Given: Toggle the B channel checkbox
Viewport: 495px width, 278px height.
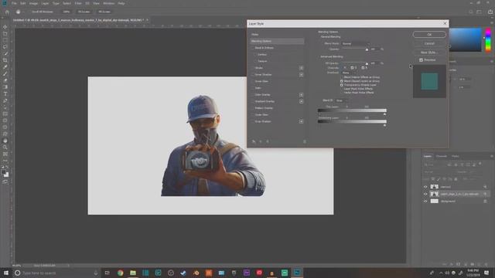Looking at the screenshot, I should (x=363, y=68).
